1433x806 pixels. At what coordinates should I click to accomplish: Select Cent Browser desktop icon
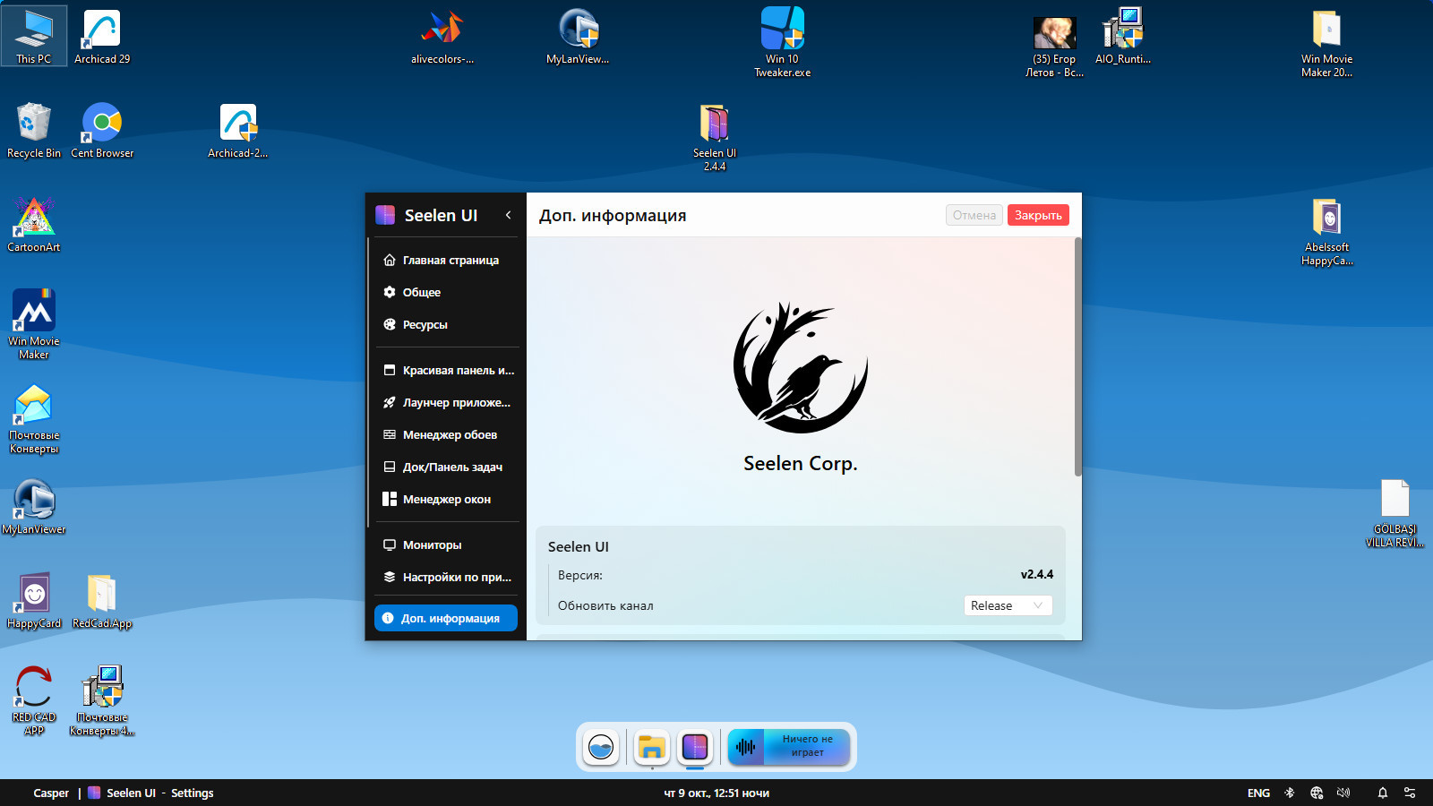tap(102, 131)
